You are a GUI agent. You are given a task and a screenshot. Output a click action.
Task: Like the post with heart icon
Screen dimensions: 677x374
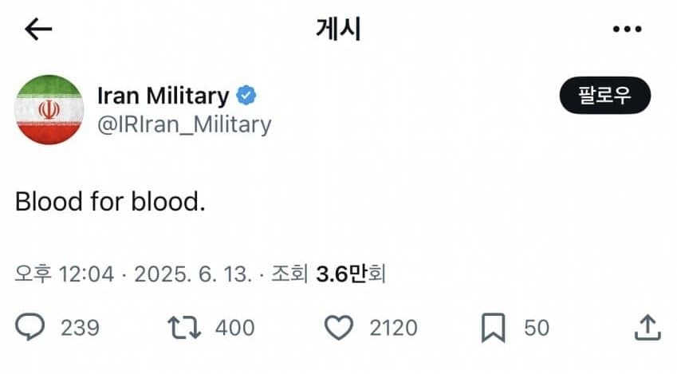[340, 327]
